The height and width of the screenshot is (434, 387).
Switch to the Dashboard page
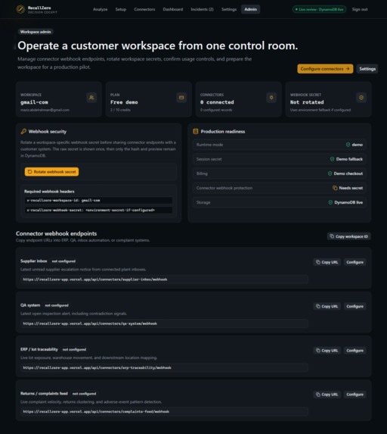(172, 9)
